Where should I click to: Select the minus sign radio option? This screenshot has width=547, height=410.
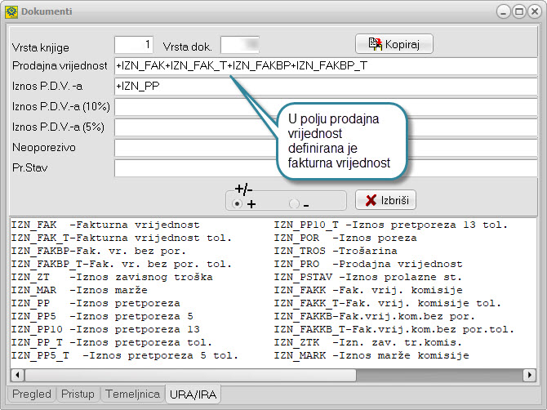[x=294, y=203]
